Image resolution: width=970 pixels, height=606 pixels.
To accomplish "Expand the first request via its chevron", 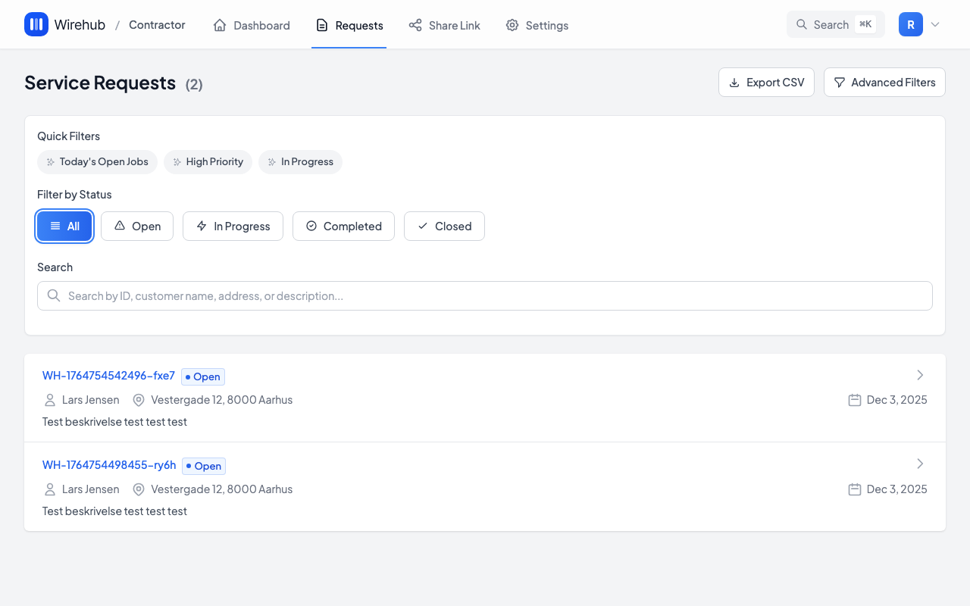I will coord(920,375).
